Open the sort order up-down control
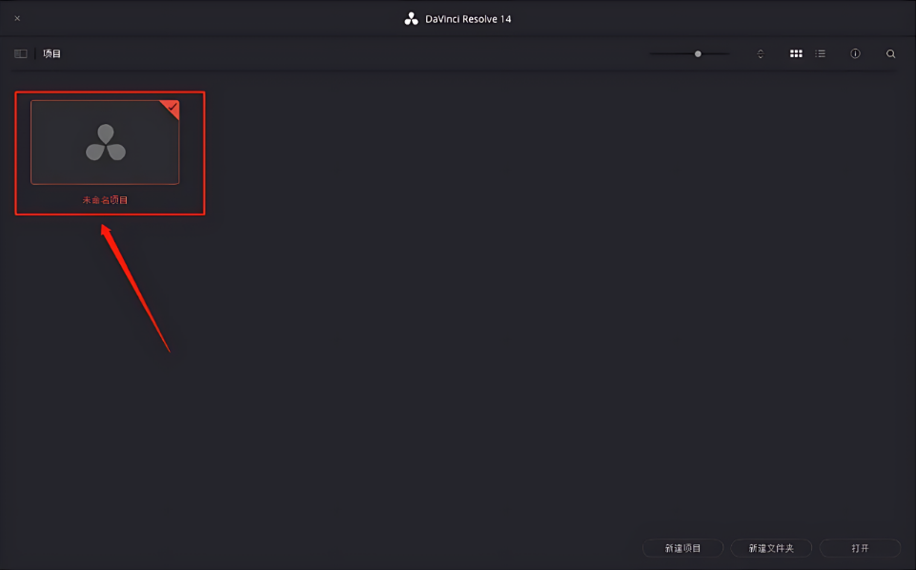This screenshot has width=916, height=570. pyautogui.click(x=760, y=53)
